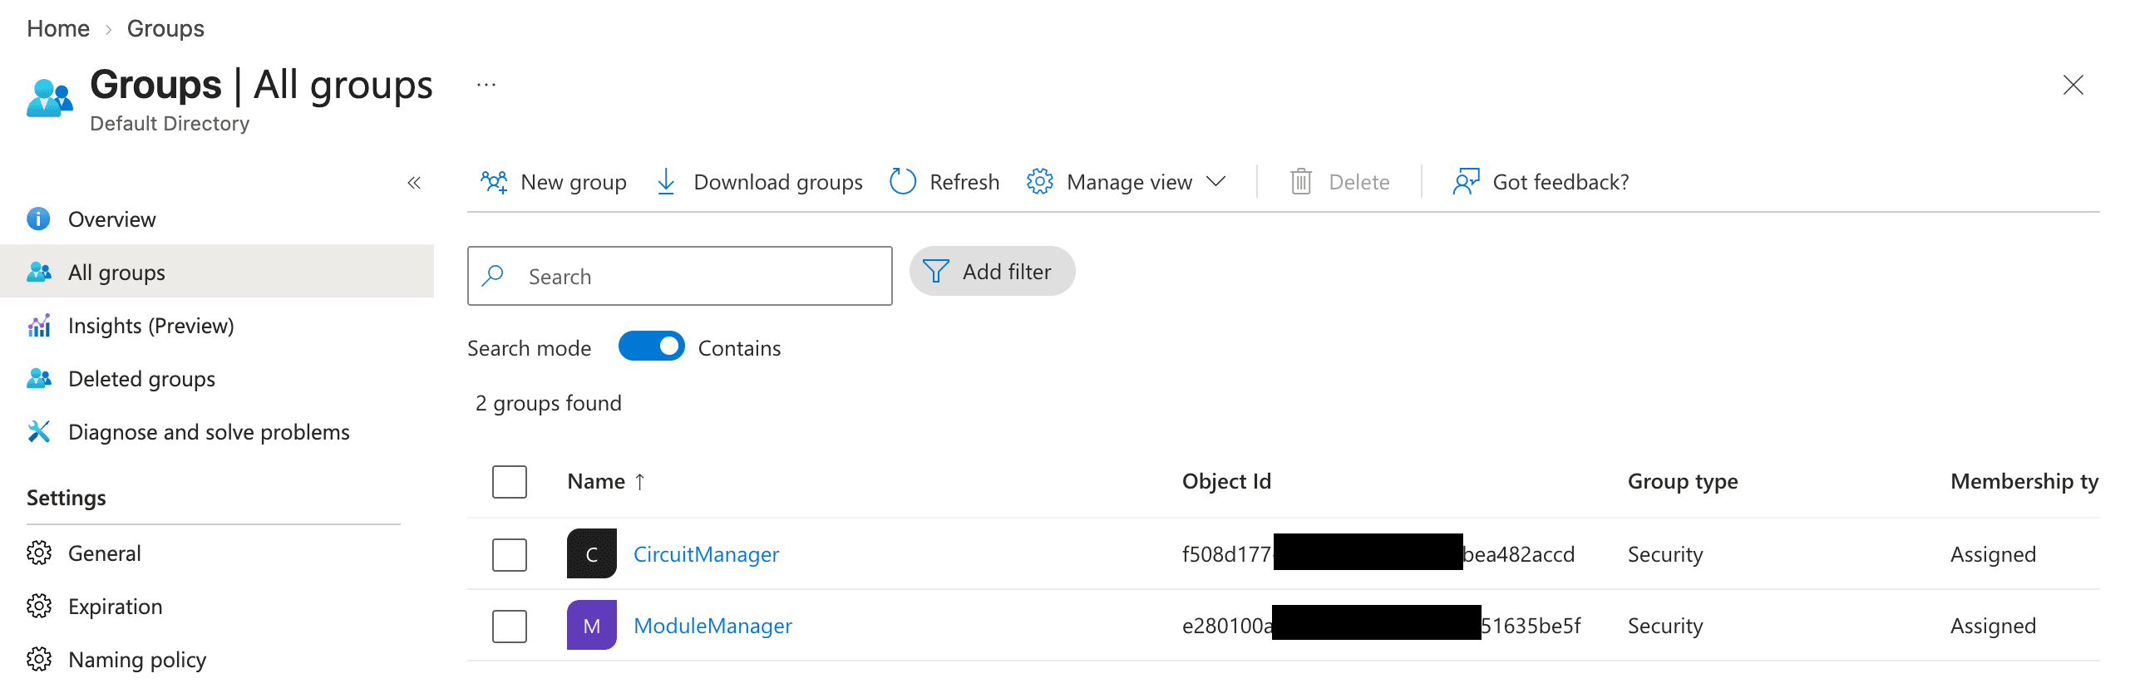Screen dimensions: 2130x698
Task: Click the object ID starting e280100a
Action: tap(1381, 626)
